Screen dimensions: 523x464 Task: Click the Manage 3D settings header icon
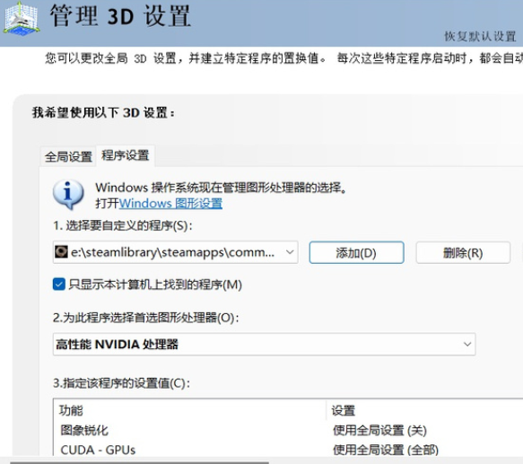point(22,18)
